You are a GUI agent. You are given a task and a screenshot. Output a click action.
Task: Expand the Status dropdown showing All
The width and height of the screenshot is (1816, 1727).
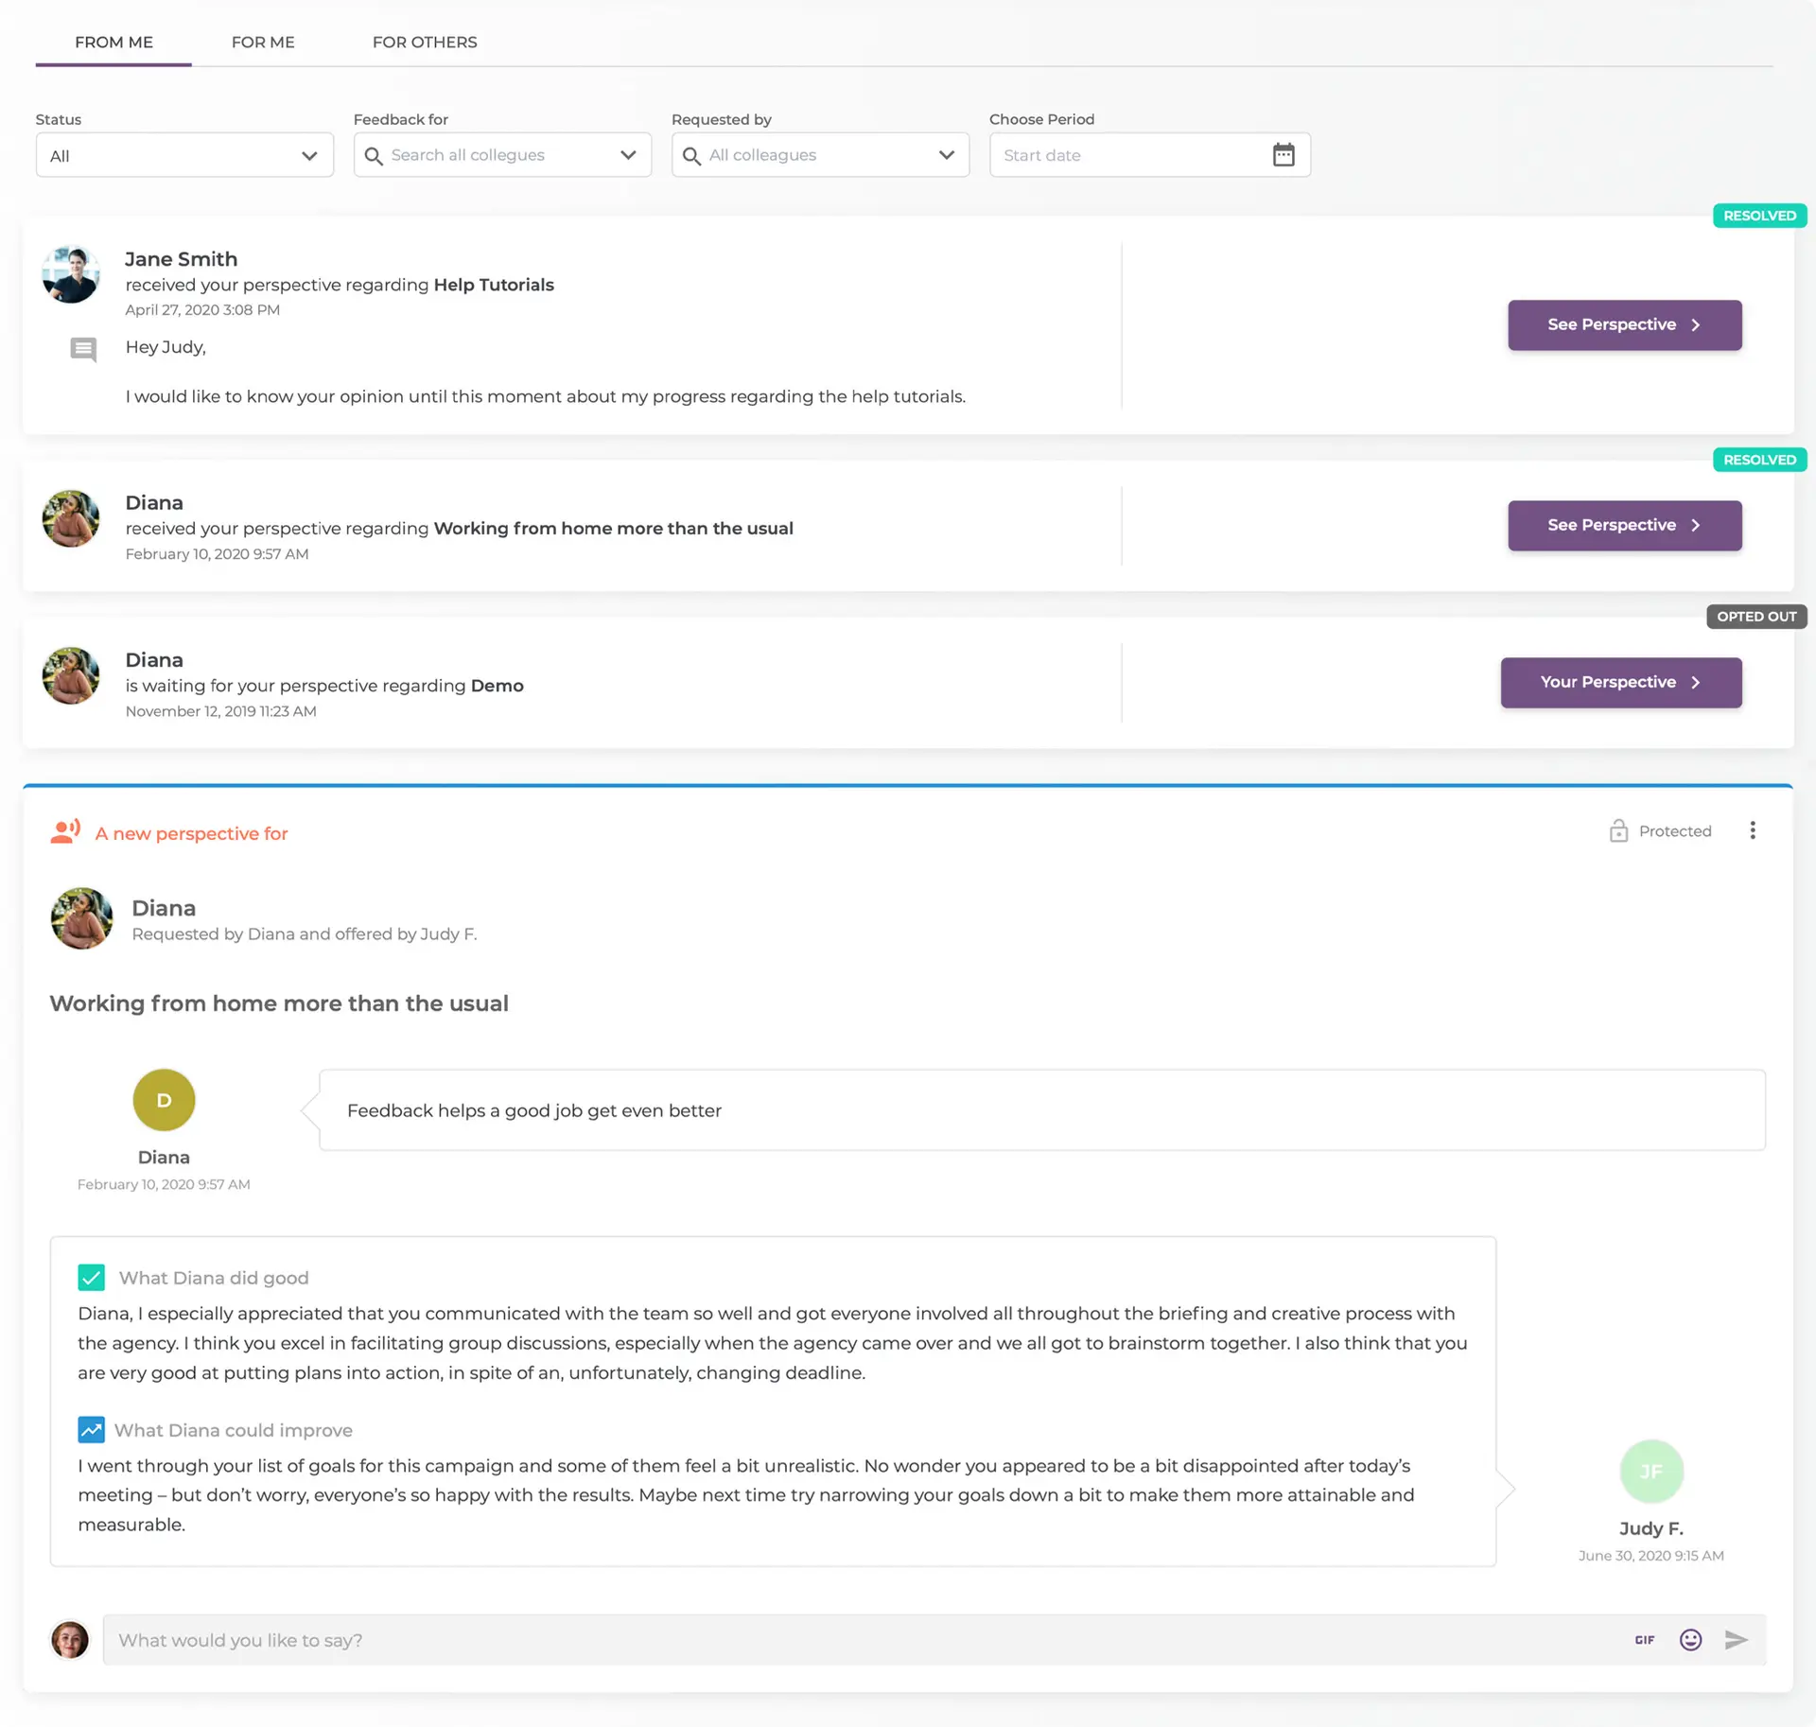point(184,155)
